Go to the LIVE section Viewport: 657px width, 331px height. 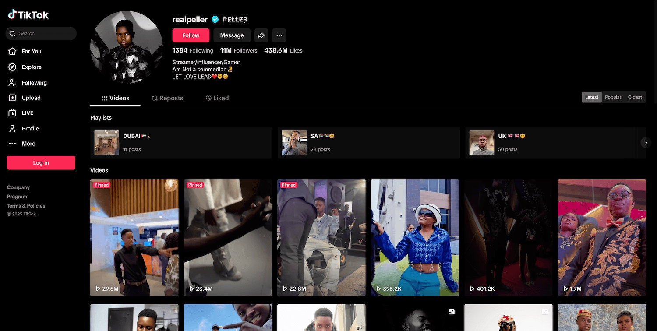tap(27, 113)
